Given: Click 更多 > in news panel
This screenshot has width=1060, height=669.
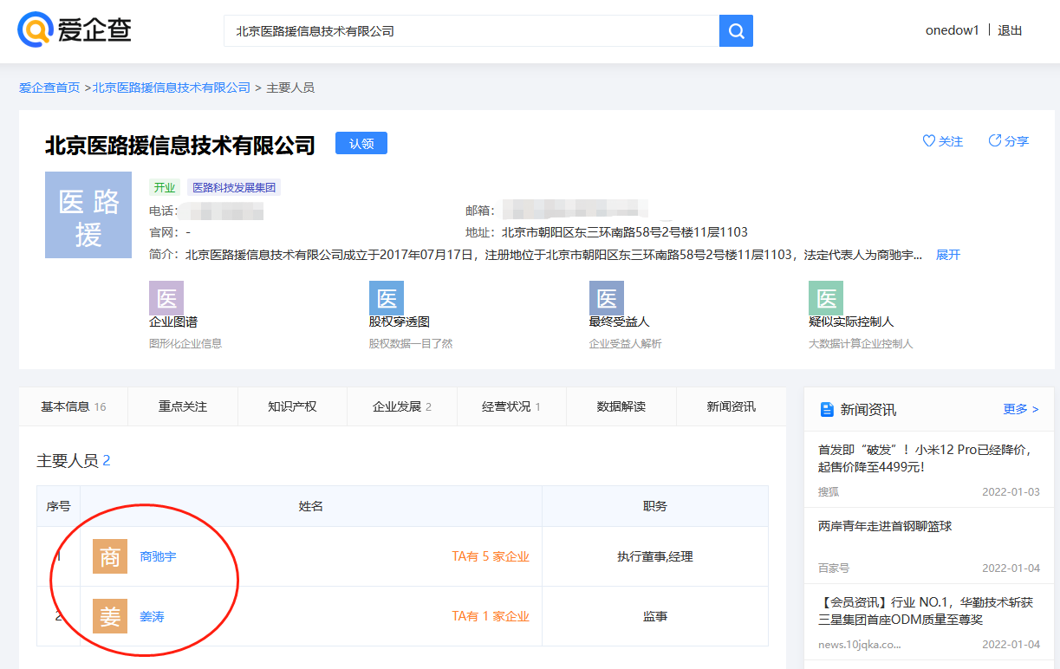Looking at the screenshot, I should [x=1021, y=409].
